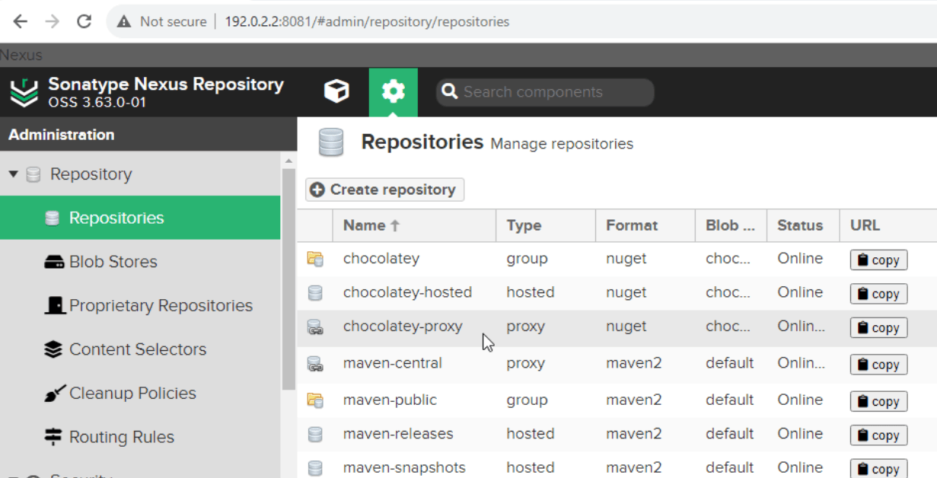This screenshot has width=937, height=478.
Task: Open Blob Stores in the sidebar
Action: point(113,262)
